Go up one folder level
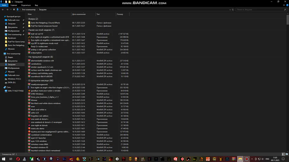Viewport: 289px width, 162px height. click(x=14, y=10)
